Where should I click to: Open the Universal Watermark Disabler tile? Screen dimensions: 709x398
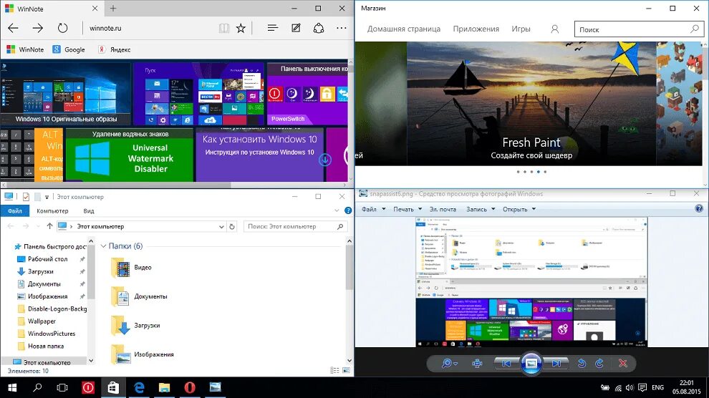click(130, 155)
